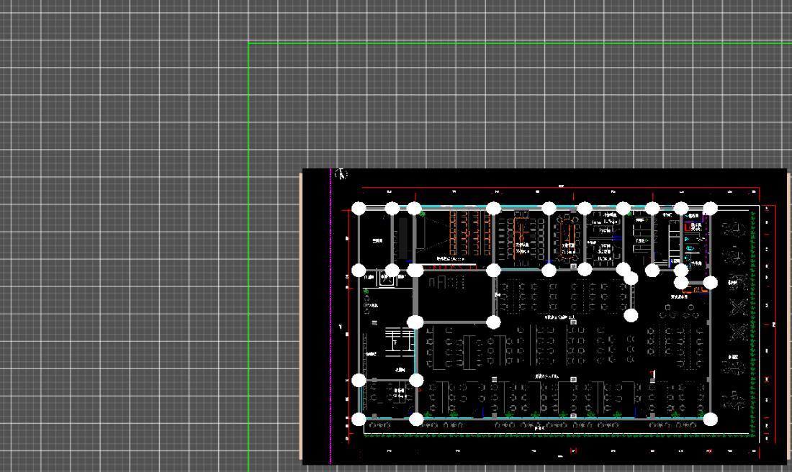Select the lowest node on short mid-right wall
Image resolution: width=792 pixels, height=472 pixels.
tap(631, 315)
